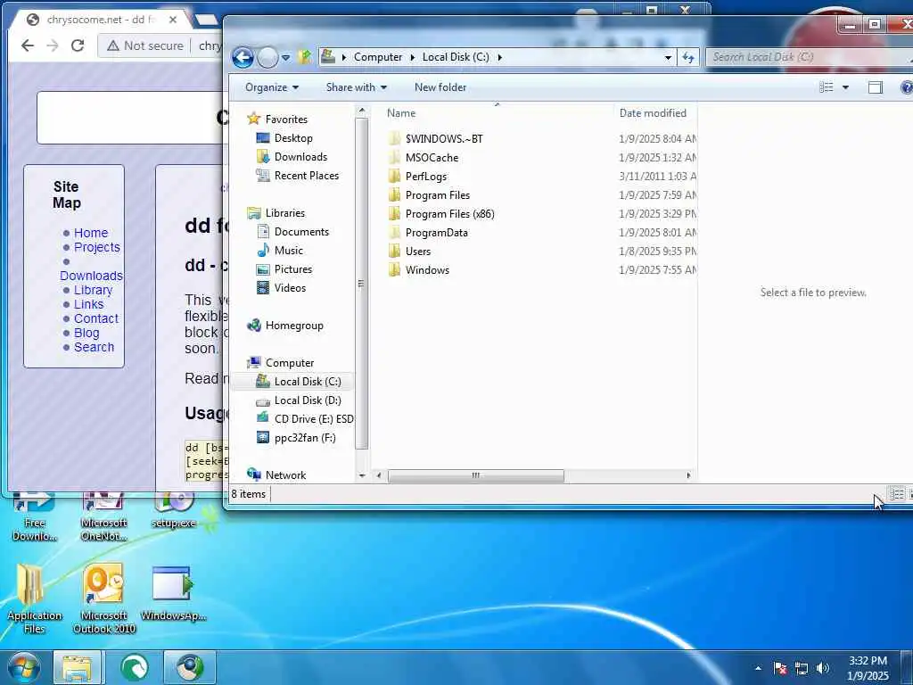The image size is (913, 685).
Task: Click the horizontal scrollbar in file list
Action: [x=476, y=475]
